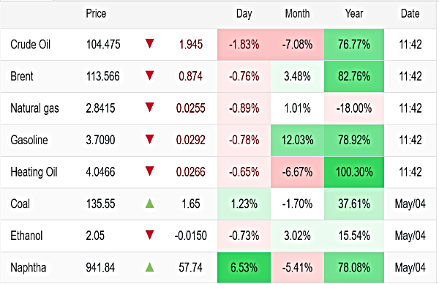This screenshot has width=439, height=284.
Task: Select Brent price 113.566
Action: (102, 76)
